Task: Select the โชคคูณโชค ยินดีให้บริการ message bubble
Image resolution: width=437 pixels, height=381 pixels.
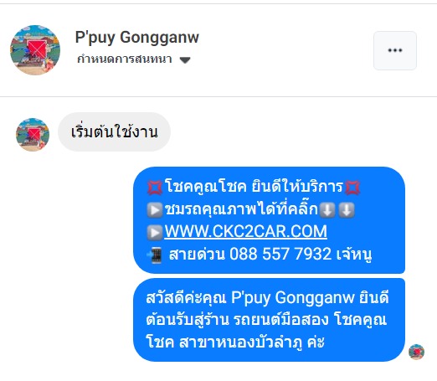Action: pyautogui.click(x=269, y=220)
